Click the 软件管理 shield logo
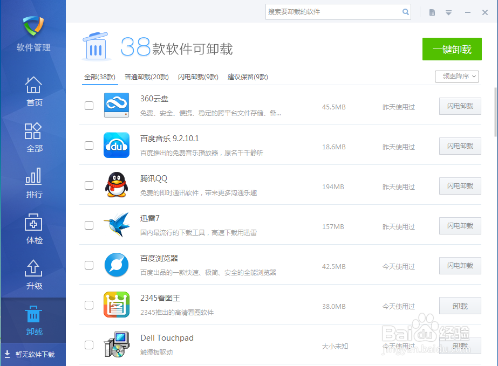498x366 pixels. pos(33,26)
